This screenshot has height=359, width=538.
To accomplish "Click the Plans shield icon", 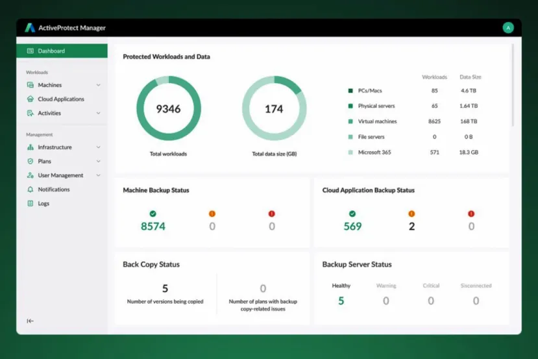I will click(31, 161).
